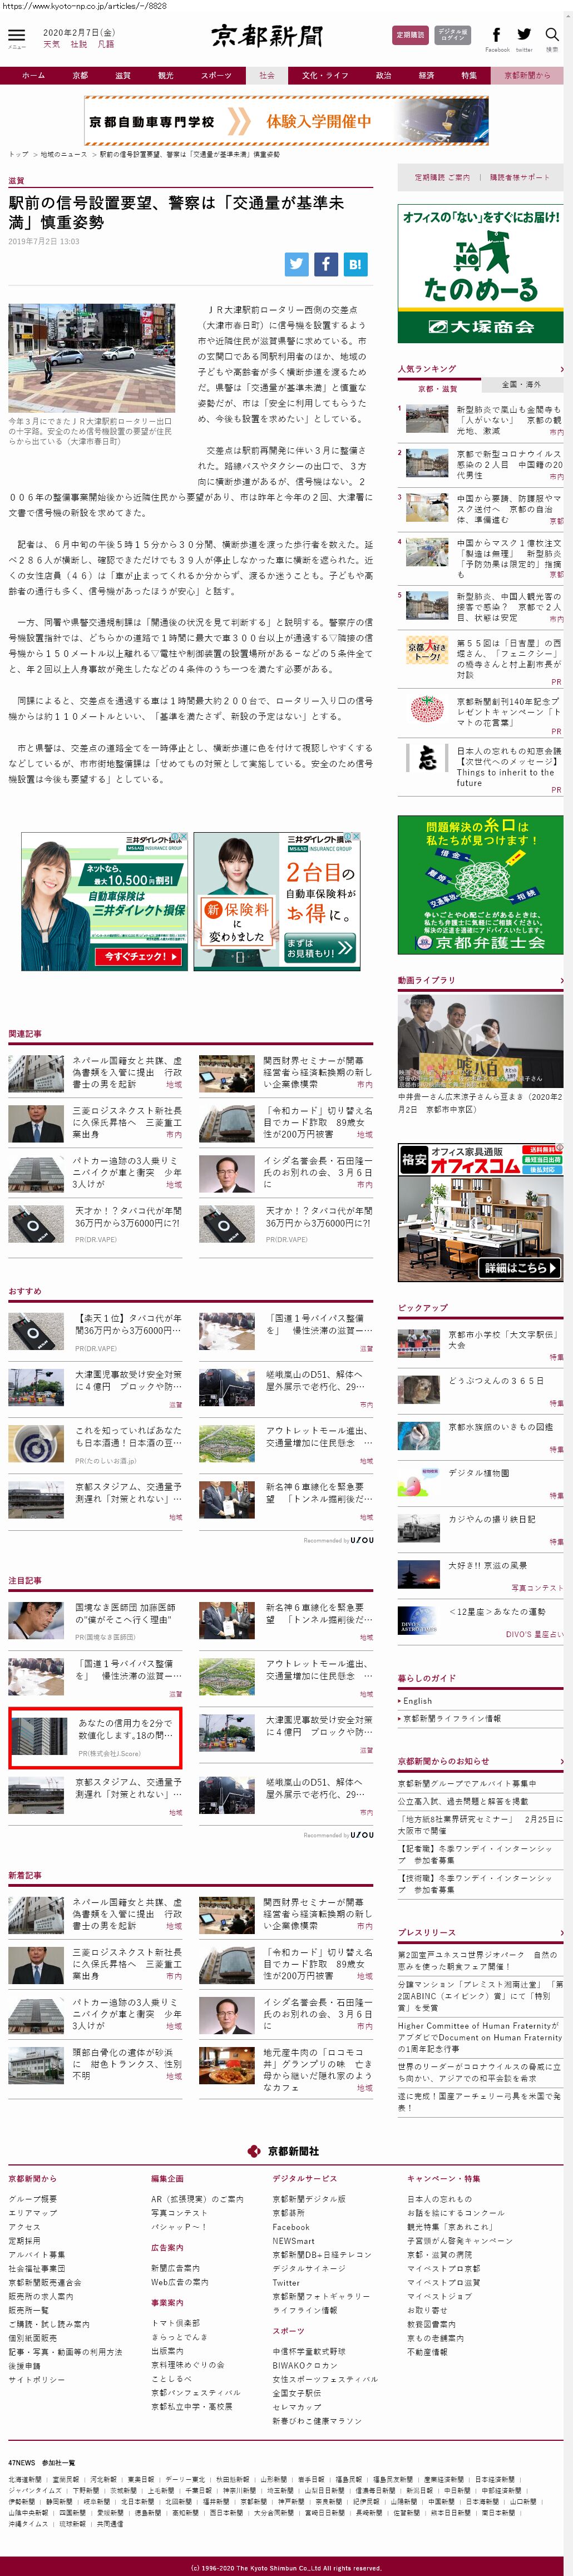This screenshot has width=573, height=2576.
Task: Select the 観光 navigation tab
Action: (166, 75)
